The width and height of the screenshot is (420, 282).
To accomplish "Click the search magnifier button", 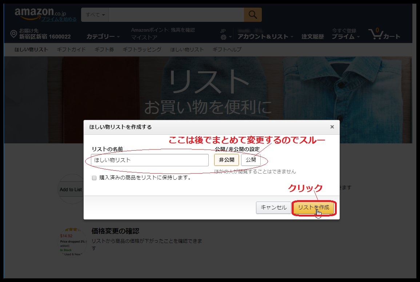I will [x=253, y=15].
